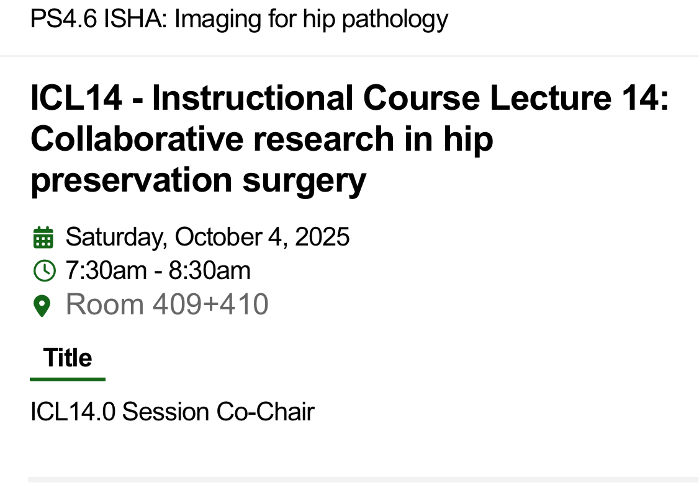Viewport: 699px width, 501px height.
Task: Click 'preservation surgery' in the heading
Action: click(x=198, y=180)
